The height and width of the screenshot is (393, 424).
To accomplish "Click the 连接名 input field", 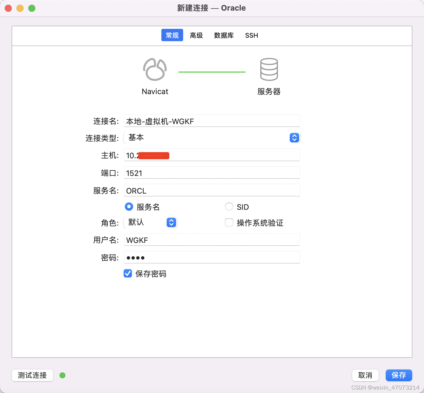I will point(212,121).
